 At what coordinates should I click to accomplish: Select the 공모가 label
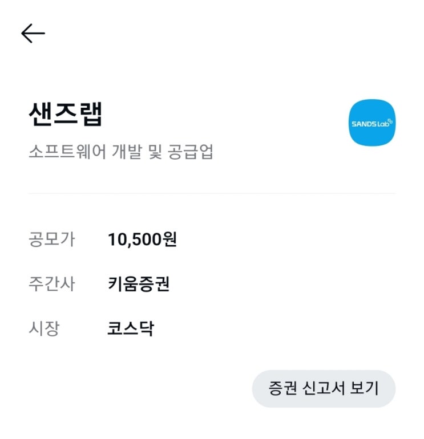pyautogui.click(x=52, y=239)
